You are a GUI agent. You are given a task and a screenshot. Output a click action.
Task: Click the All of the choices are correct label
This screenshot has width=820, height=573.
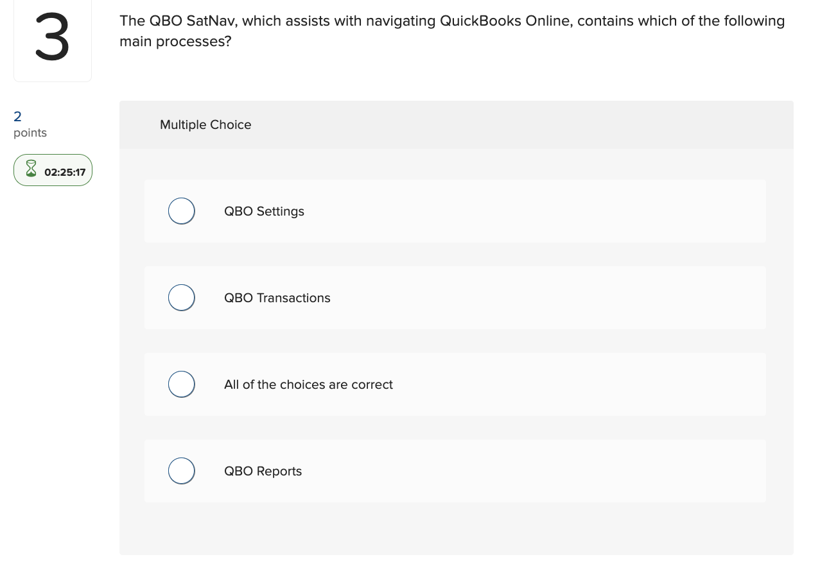[x=308, y=384]
